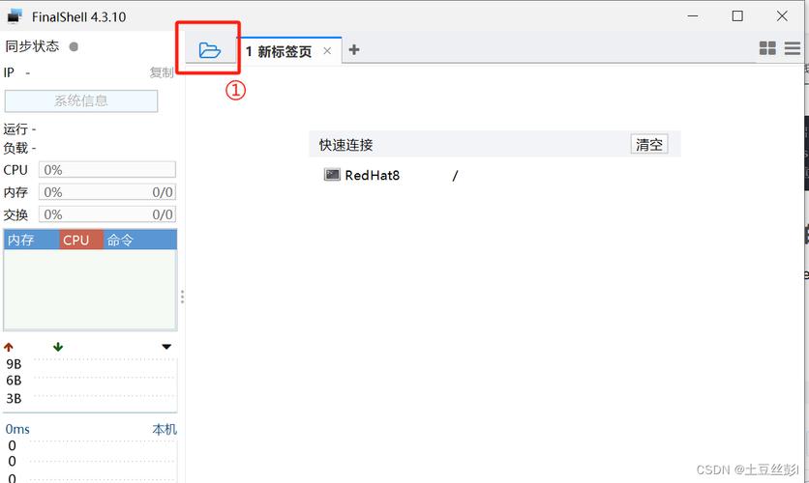Select the 1 新标签页 tab
The width and height of the screenshot is (809, 483).
click(279, 51)
